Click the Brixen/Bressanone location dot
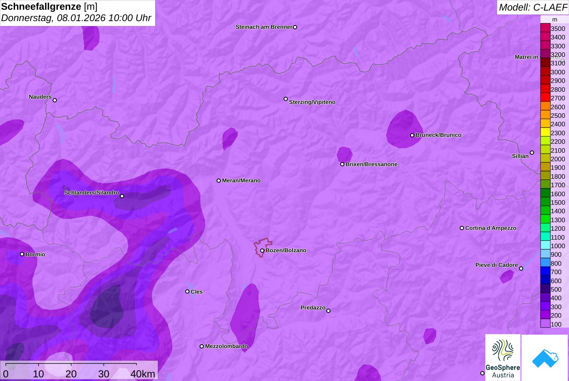 click(x=342, y=164)
